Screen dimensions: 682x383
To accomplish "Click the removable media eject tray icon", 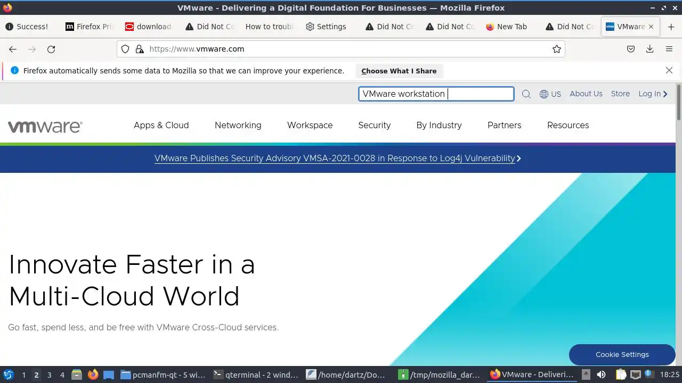I will coord(586,374).
